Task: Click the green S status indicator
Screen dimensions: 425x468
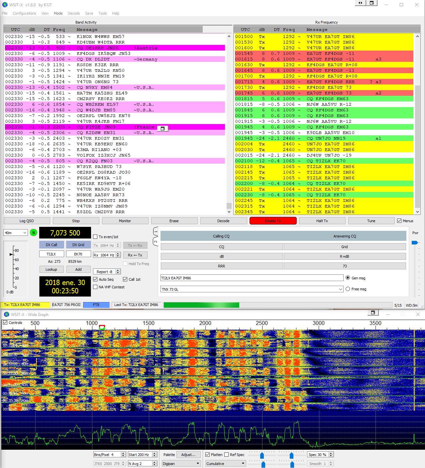Action: click(34, 233)
